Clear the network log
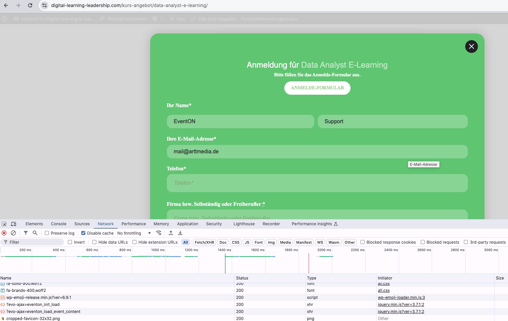The width and height of the screenshot is (508, 321). tap(13, 233)
